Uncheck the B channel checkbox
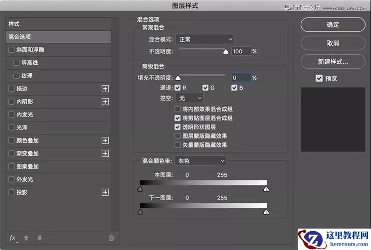Image resolution: width=371 pixels, height=250 pixels. point(234,88)
